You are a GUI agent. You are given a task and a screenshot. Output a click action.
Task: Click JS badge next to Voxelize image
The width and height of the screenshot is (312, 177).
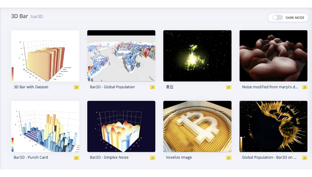point(229,158)
